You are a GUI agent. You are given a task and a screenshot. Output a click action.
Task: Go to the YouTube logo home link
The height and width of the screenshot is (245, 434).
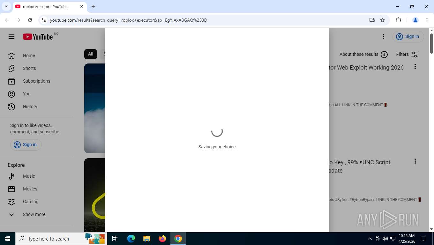38,37
